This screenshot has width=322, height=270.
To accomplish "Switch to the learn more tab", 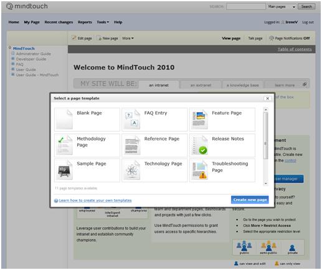I will [x=285, y=85].
